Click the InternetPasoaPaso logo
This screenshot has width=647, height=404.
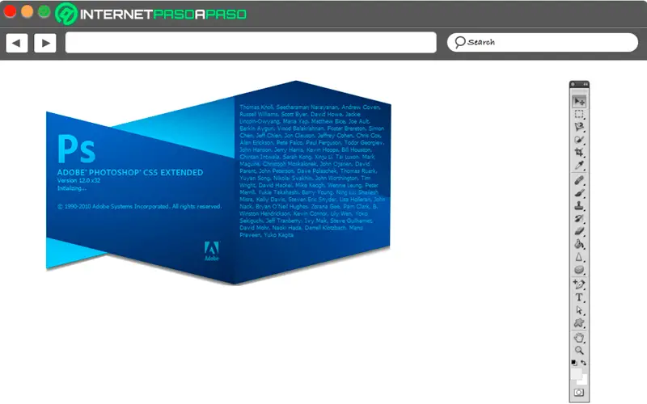pos(151,14)
